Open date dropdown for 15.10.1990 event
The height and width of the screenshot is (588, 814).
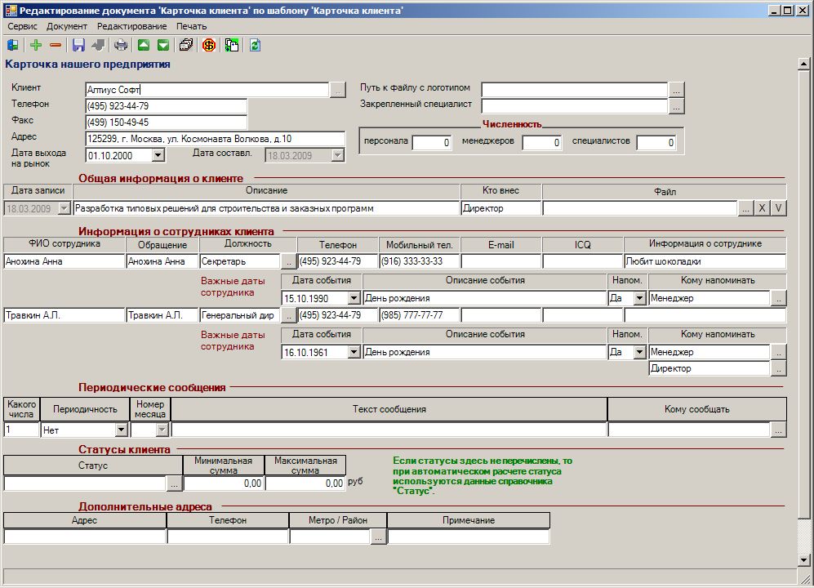pyautogui.click(x=354, y=298)
